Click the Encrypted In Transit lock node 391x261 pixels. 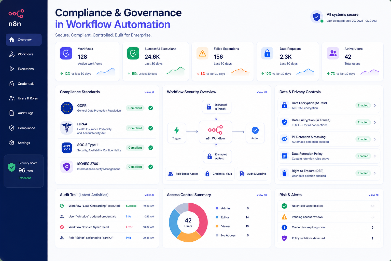pyautogui.click(x=217, y=107)
